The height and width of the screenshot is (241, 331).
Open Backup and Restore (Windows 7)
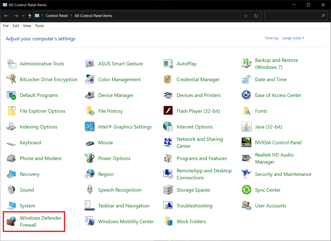(276, 64)
